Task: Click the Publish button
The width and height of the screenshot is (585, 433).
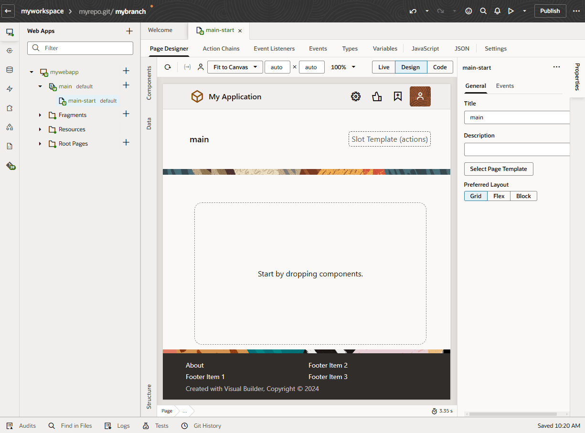Action: (550, 11)
